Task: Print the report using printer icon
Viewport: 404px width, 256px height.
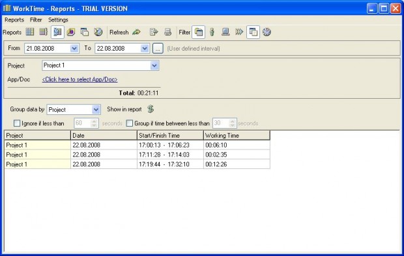Action: pos(167,32)
